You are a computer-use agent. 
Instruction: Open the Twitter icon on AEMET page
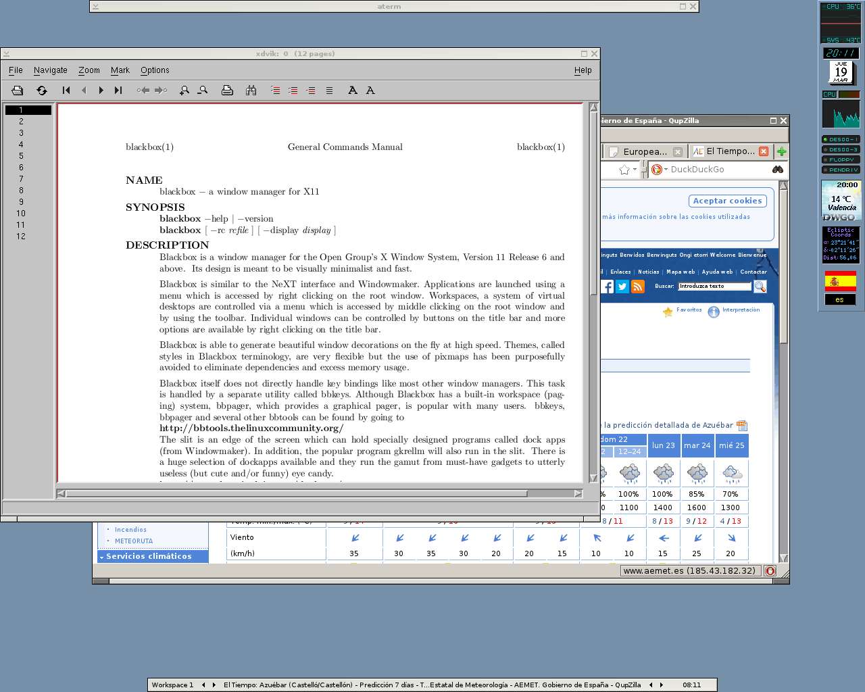(x=622, y=287)
